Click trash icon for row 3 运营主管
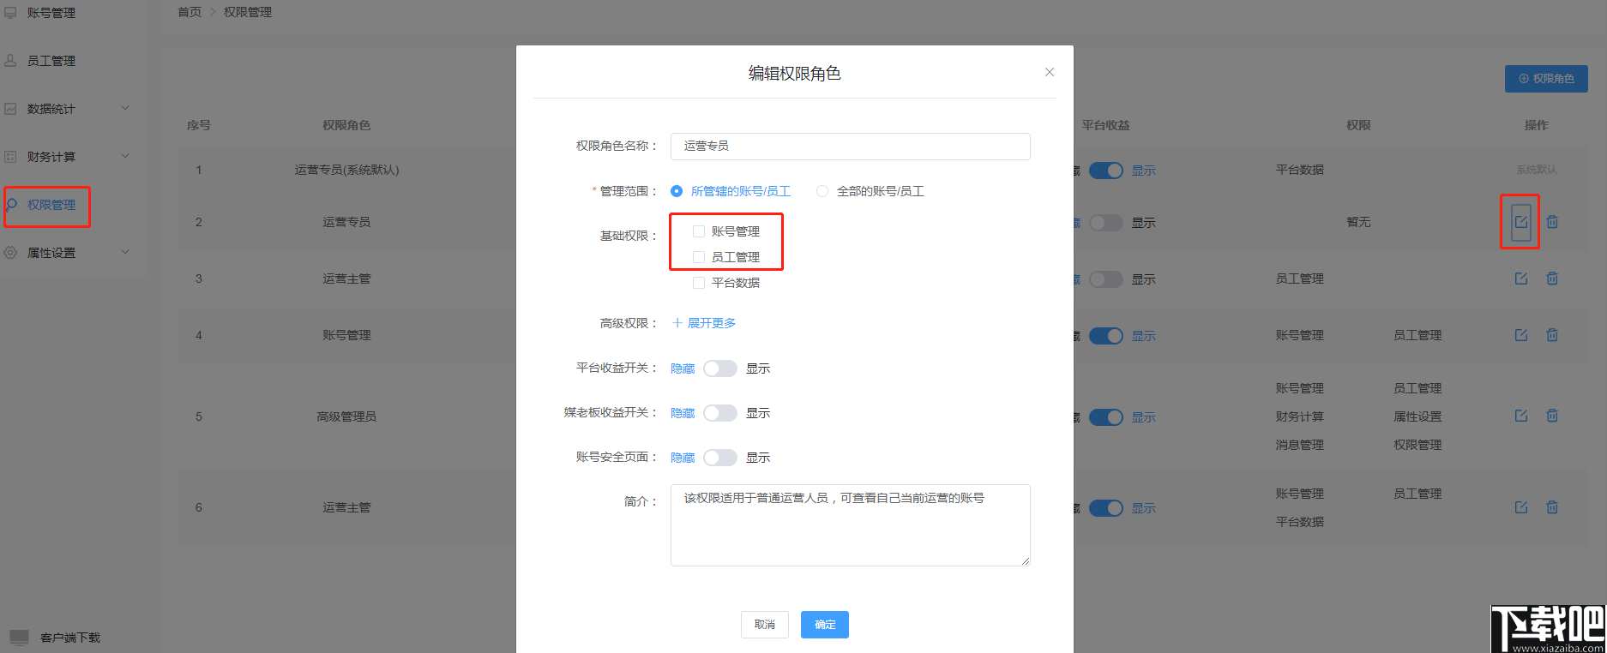The image size is (1607, 653). [x=1552, y=279]
